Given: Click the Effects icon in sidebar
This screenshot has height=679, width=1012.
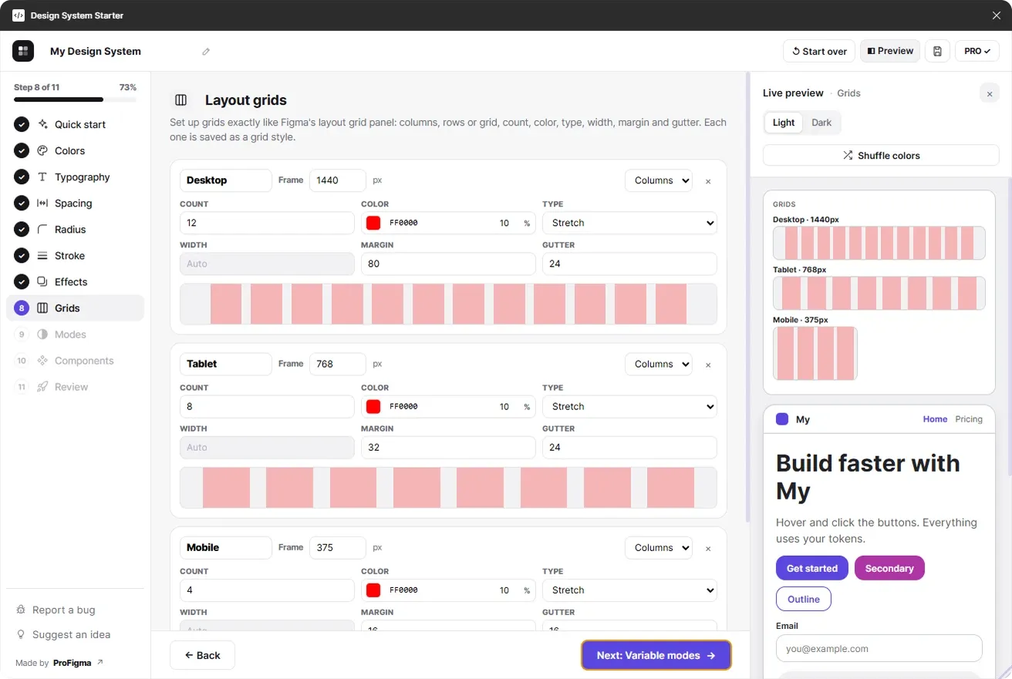Looking at the screenshot, I should pyautogui.click(x=42, y=282).
